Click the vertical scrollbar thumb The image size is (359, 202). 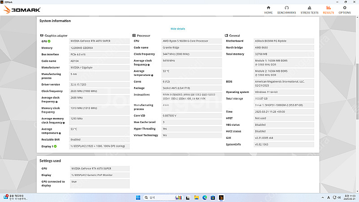click(357, 92)
